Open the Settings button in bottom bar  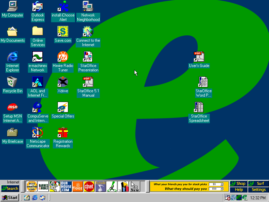[x=259, y=190]
